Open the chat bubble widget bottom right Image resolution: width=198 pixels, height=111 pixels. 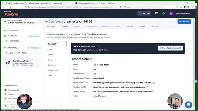point(188,105)
